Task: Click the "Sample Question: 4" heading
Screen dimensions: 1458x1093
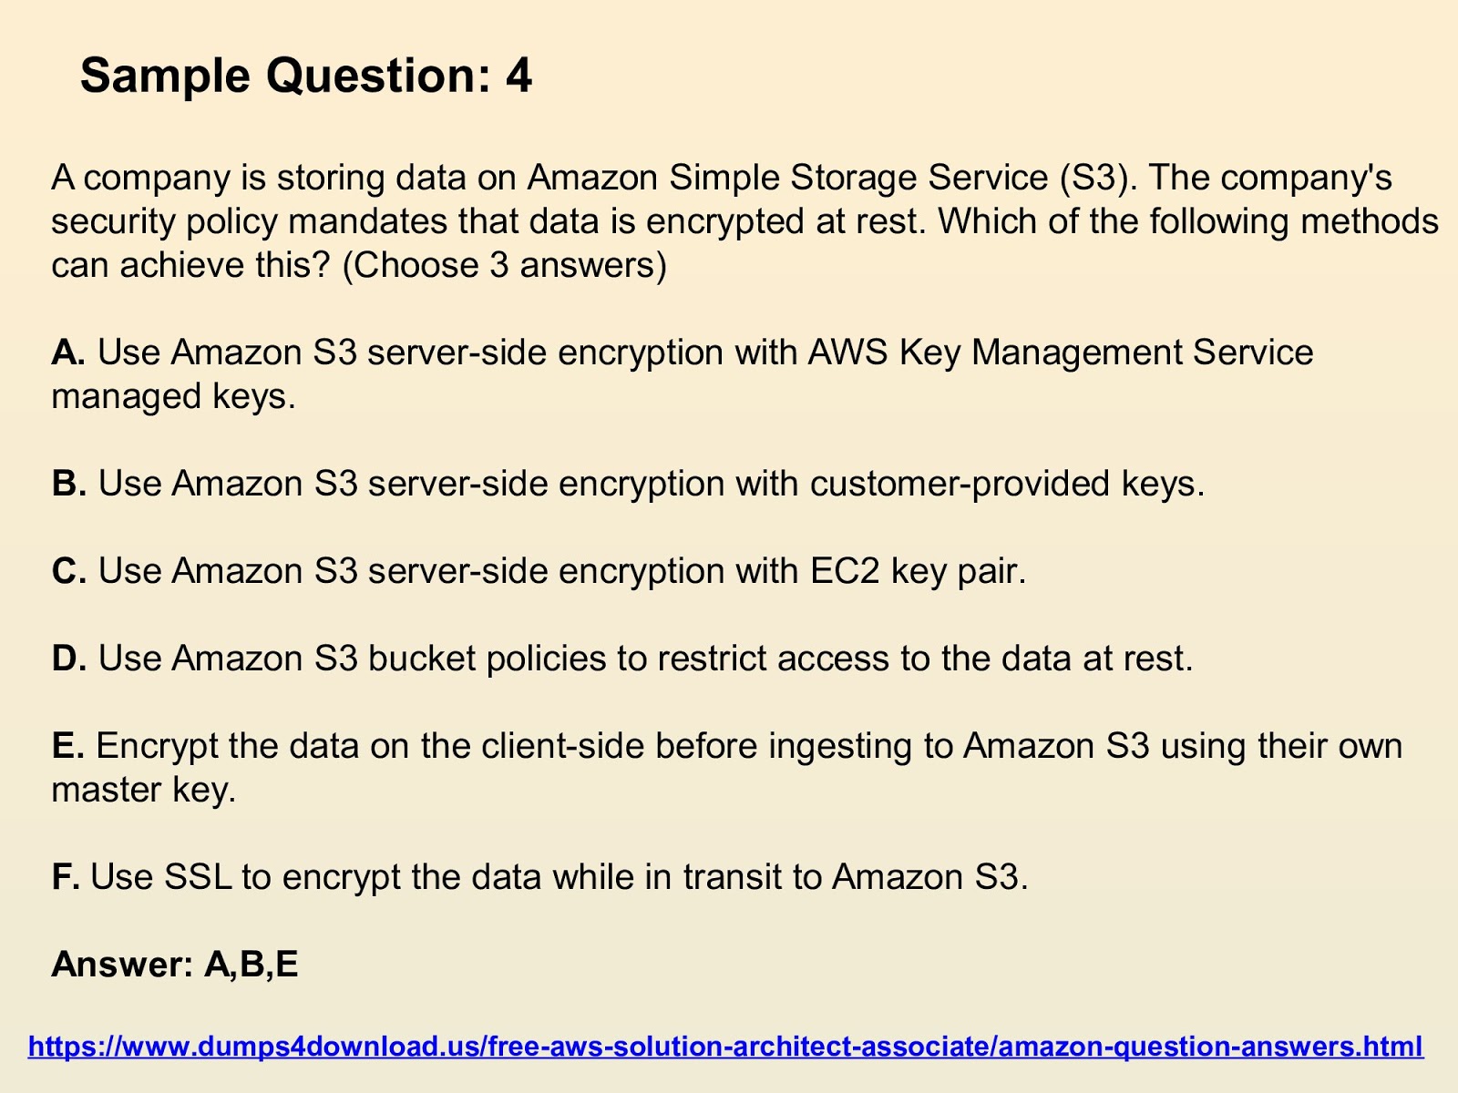Action: tap(306, 75)
